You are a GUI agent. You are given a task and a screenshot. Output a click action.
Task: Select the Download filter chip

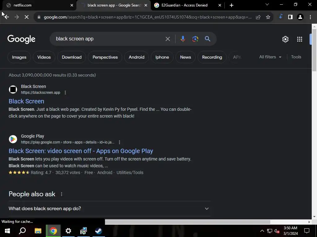(x=72, y=57)
